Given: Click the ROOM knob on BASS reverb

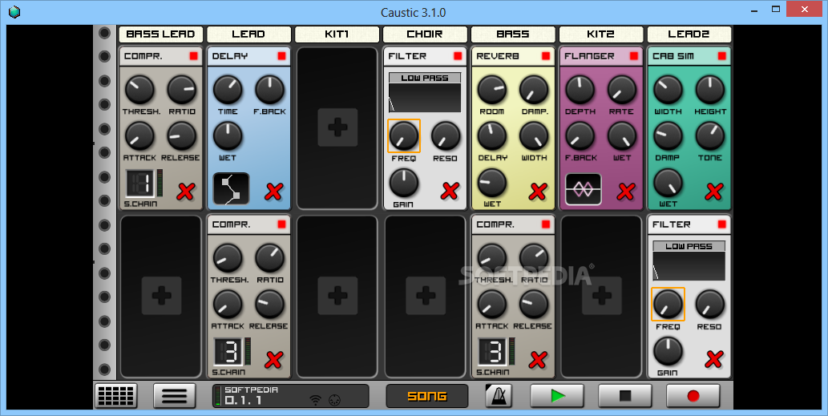Looking at the screenshot, I should [492, 90].
